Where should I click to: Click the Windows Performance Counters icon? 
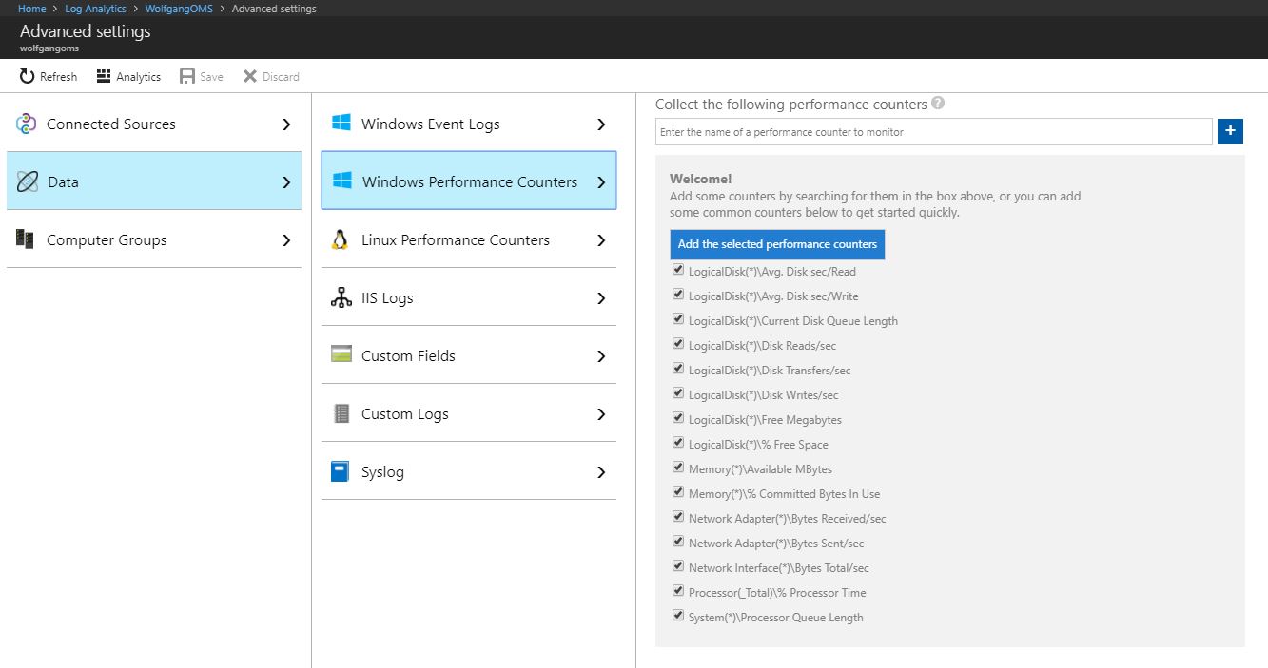[x=342, y=181]
